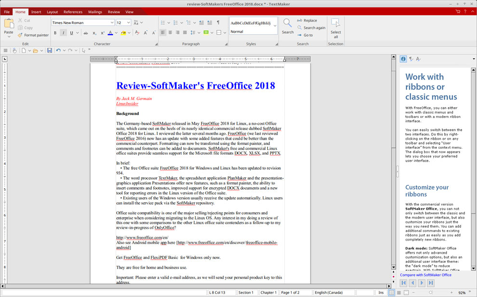The height and width of the screenshot is (297, 477).
Task: Go to next sidebar help page
Action: click(422, 283)
